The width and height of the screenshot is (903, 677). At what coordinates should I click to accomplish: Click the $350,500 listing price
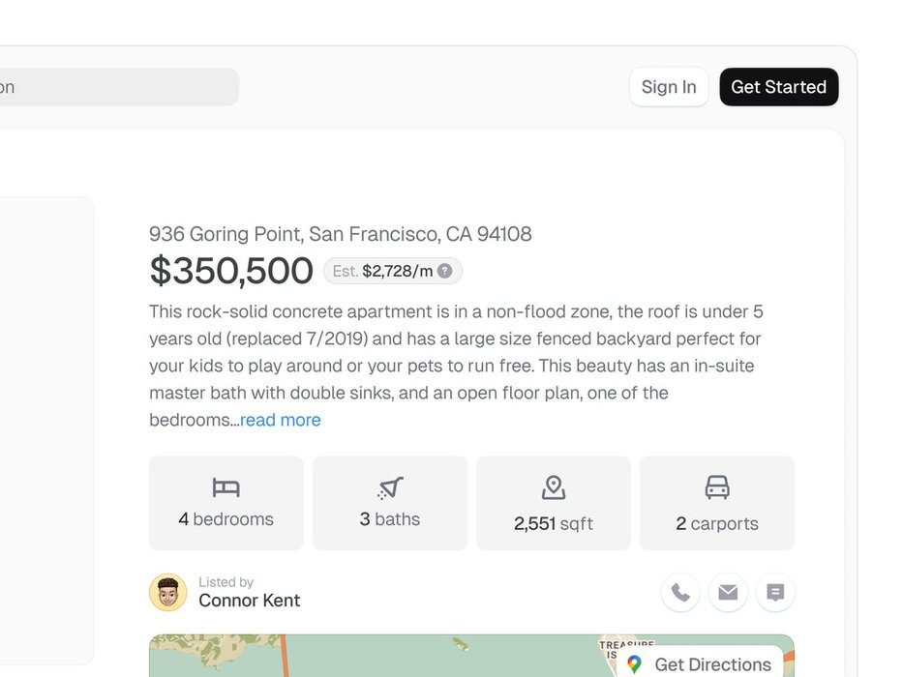231,272
